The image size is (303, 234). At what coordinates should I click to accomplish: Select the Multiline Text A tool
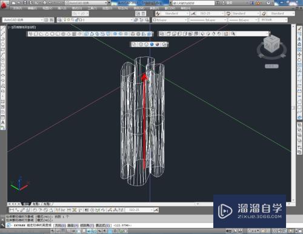(x=3, y=122)
